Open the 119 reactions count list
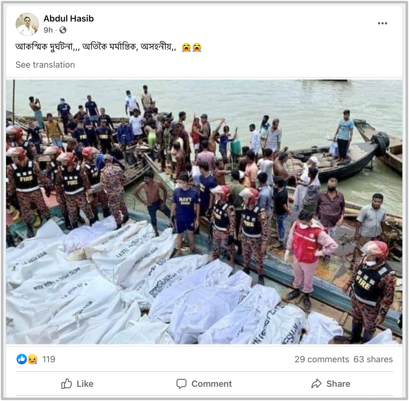This screenshot has width=409, height=401. click(x=49, y=359)
